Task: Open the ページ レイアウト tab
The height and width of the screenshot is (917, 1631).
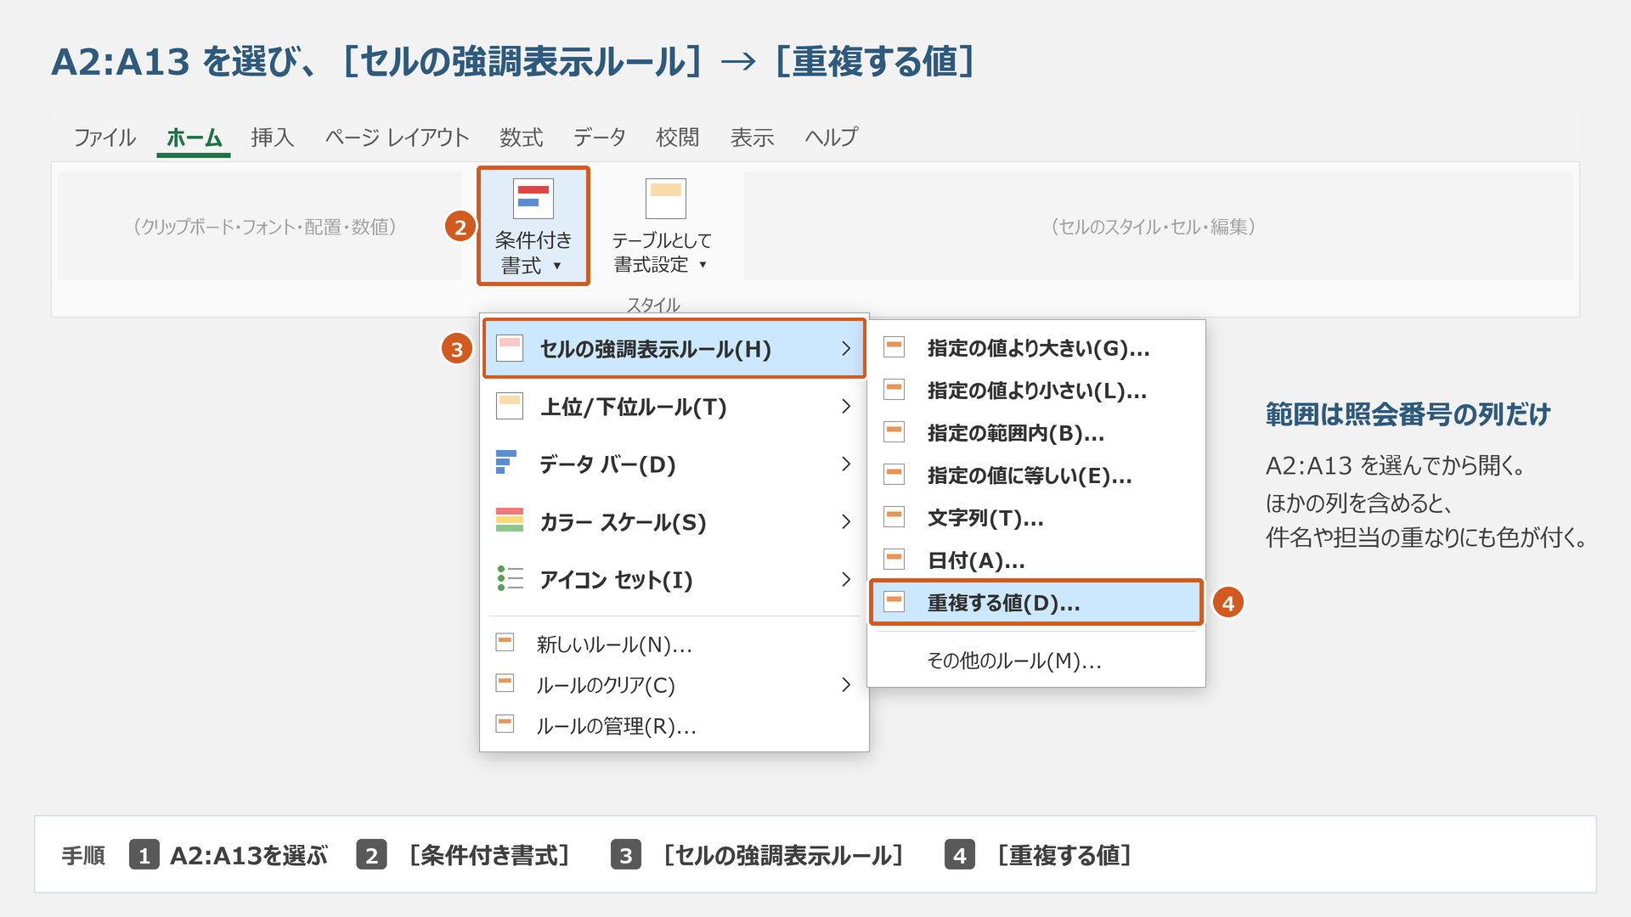Action: click(397, 138)
